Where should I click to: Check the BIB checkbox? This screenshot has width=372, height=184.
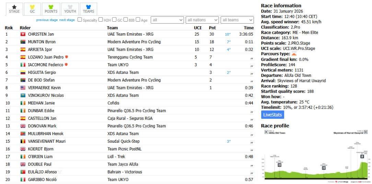coord(126,20)
